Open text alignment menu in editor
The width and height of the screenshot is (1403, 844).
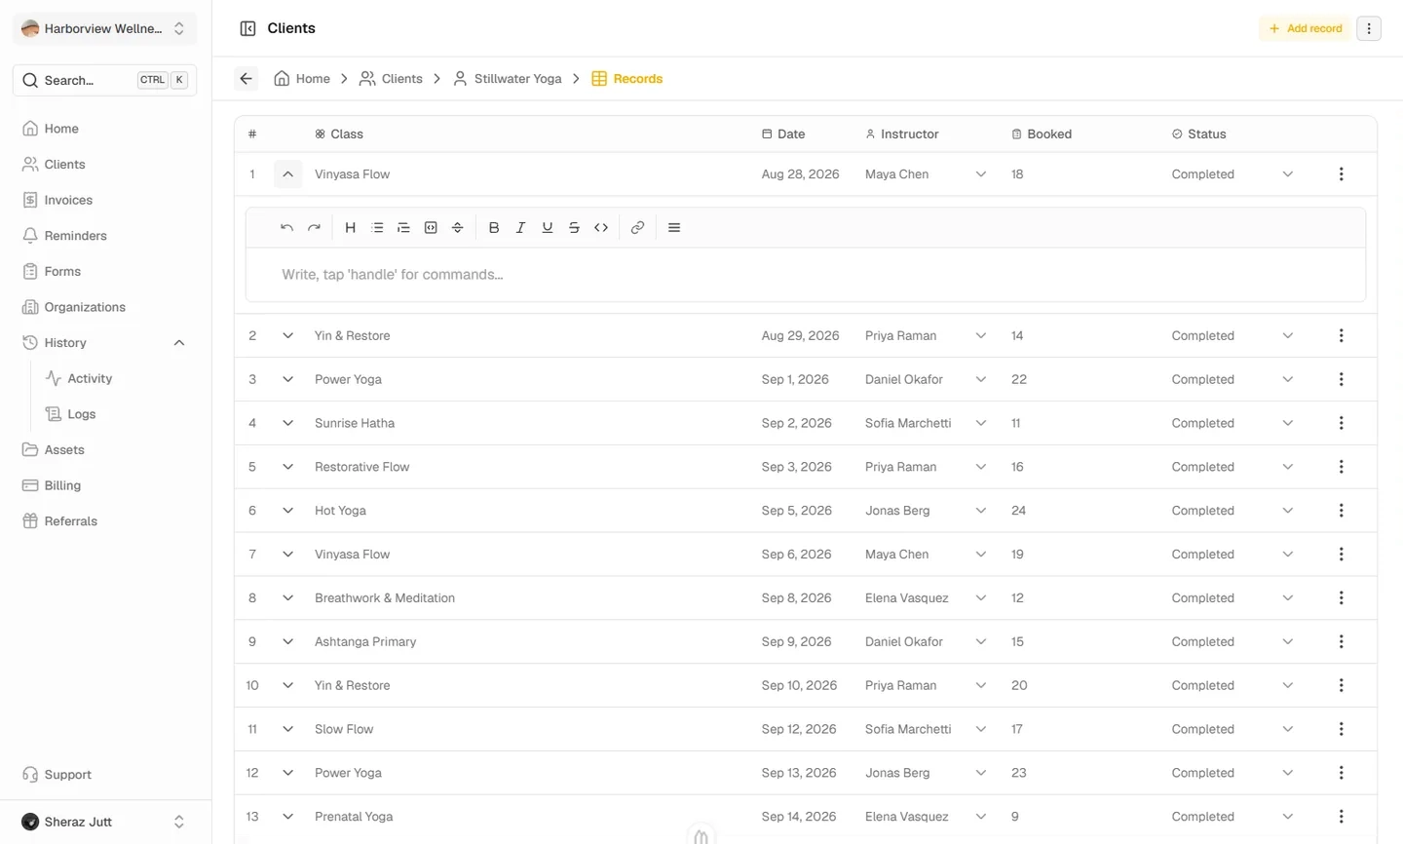[x=674, y=228]
